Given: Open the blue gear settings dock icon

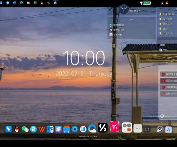Looking at the screenshot, I should click(x=75, y=129).
